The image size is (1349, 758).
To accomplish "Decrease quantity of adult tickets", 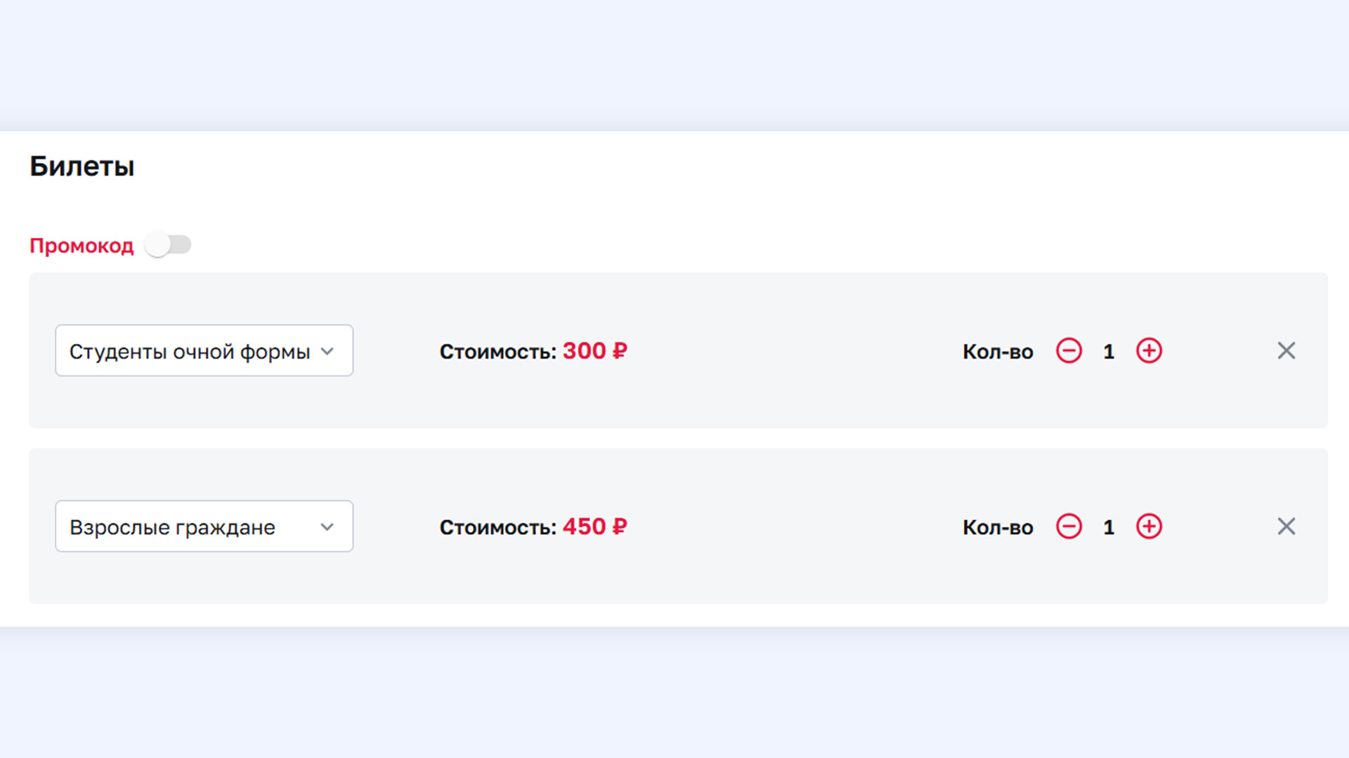I will coord(1069,526).
